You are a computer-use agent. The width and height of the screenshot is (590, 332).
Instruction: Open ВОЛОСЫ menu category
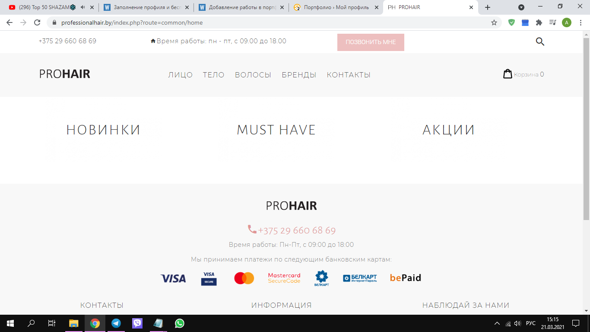pyautogui.click(x=253, y=75)
